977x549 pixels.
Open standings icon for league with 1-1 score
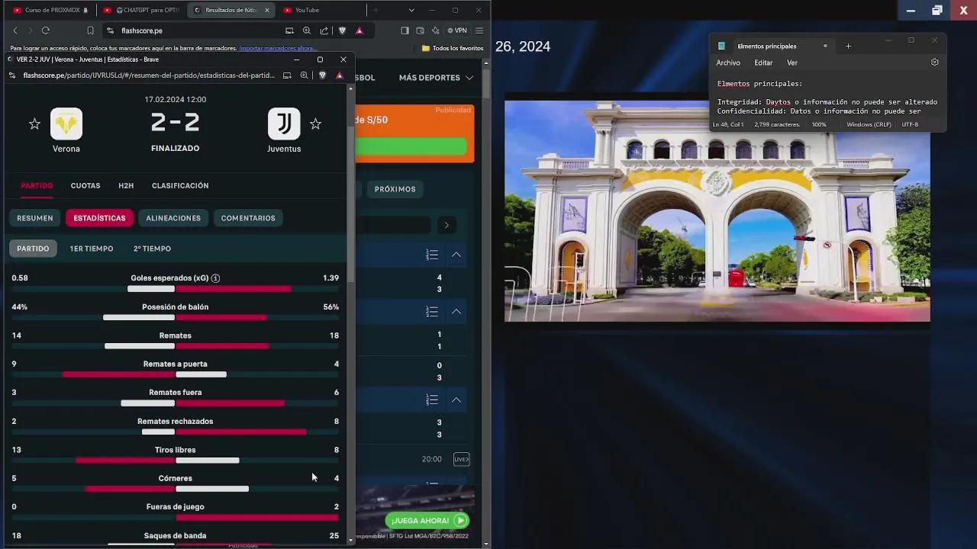click(432, 312)
